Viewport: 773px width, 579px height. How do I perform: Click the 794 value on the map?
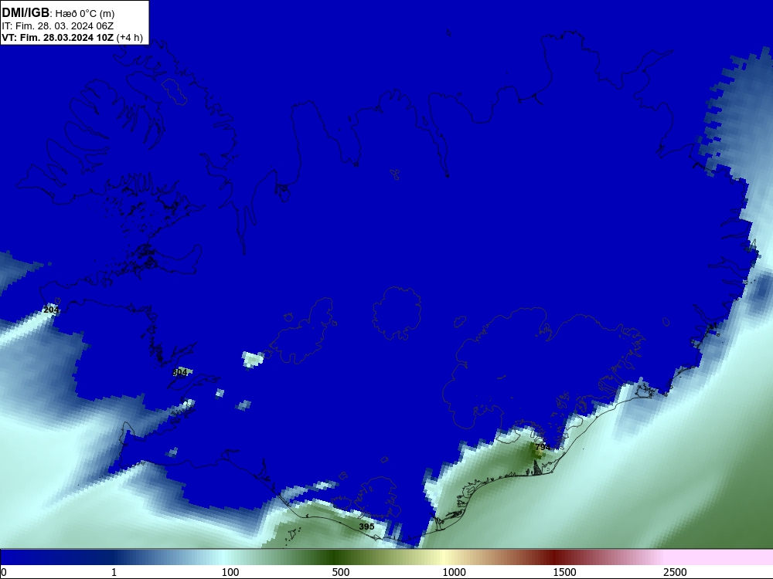pyautogui.click(x=543, y=447)
